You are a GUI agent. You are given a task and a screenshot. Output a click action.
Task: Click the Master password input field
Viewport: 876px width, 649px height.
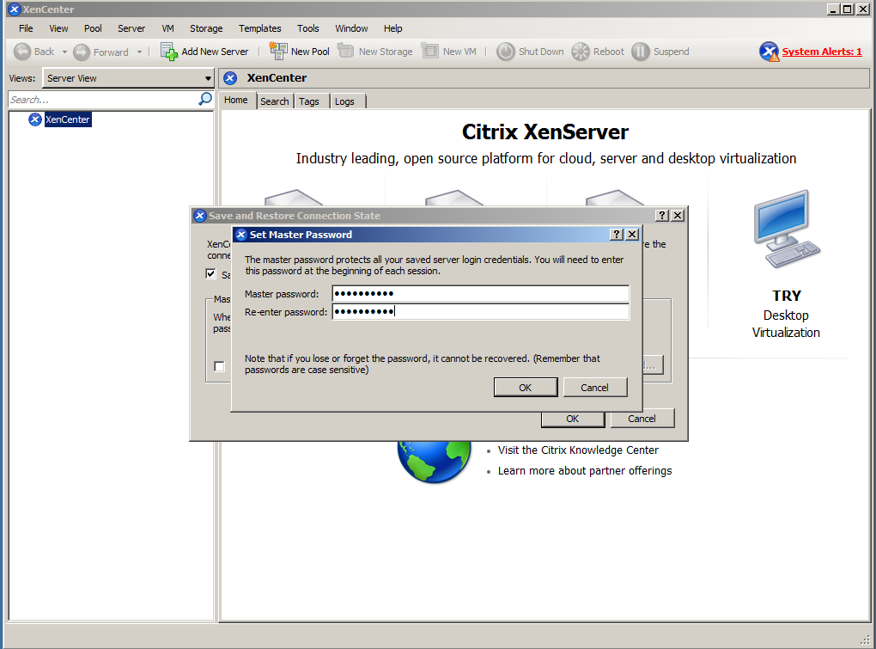(x=480, y=294)
